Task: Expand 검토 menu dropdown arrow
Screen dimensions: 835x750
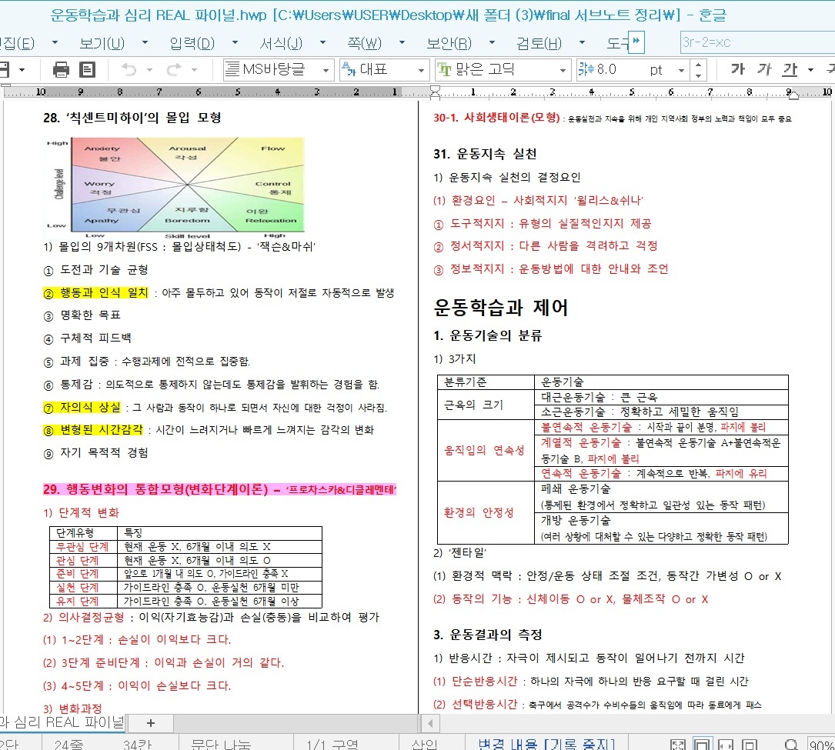Action: pos(582,42)
